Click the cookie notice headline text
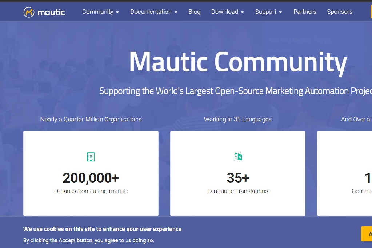Image resolution: width=372 pixels, height=248 pixels. pyautogui.click(x=102, y=229)
